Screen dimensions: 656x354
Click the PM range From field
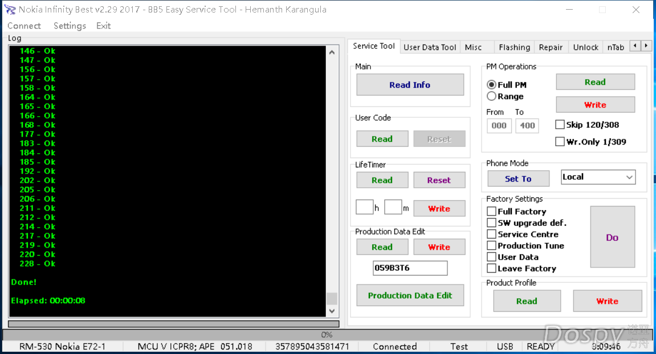point(499,125)
